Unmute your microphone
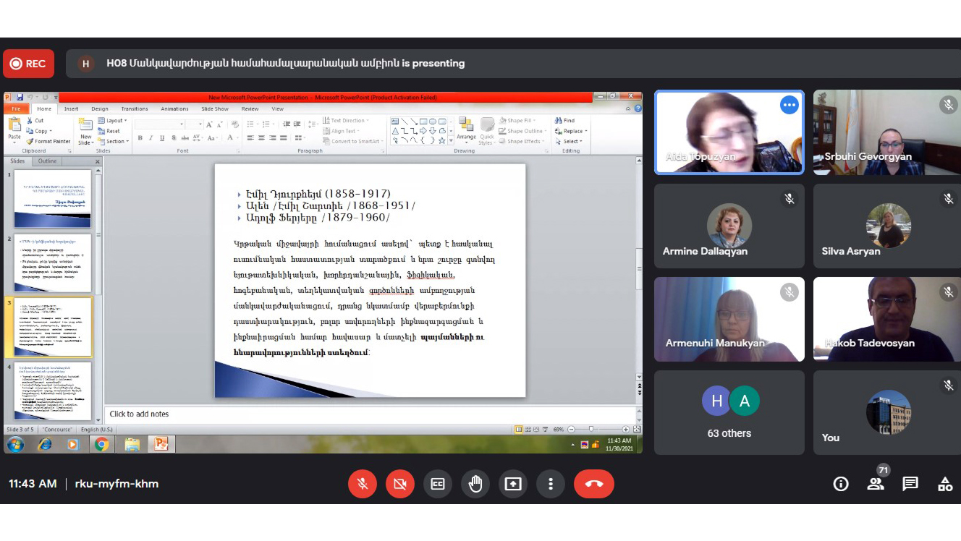The height and width of the screenshot is (541, 961). tap(363, 484)
